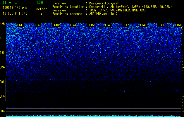Viewport: 184px width, 117px height.
Task: Click the kHz axis unit label
Action: point(3,24)
